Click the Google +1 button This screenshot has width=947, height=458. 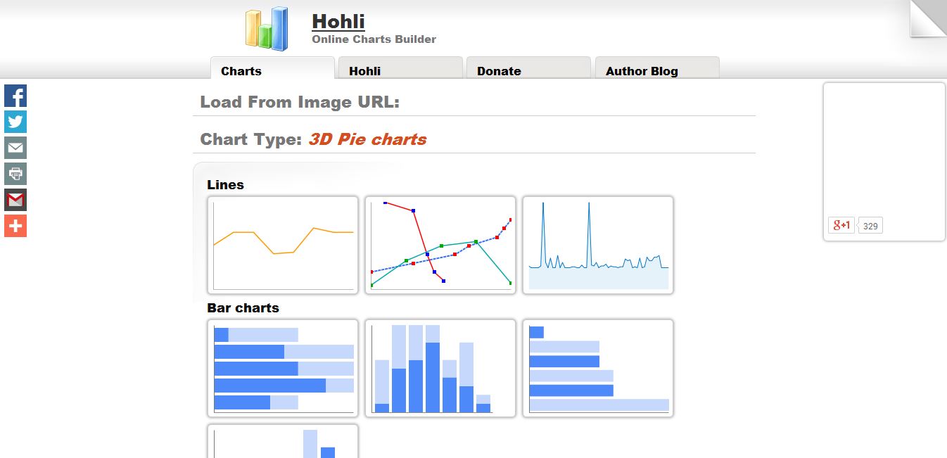(x=841, y=225)
